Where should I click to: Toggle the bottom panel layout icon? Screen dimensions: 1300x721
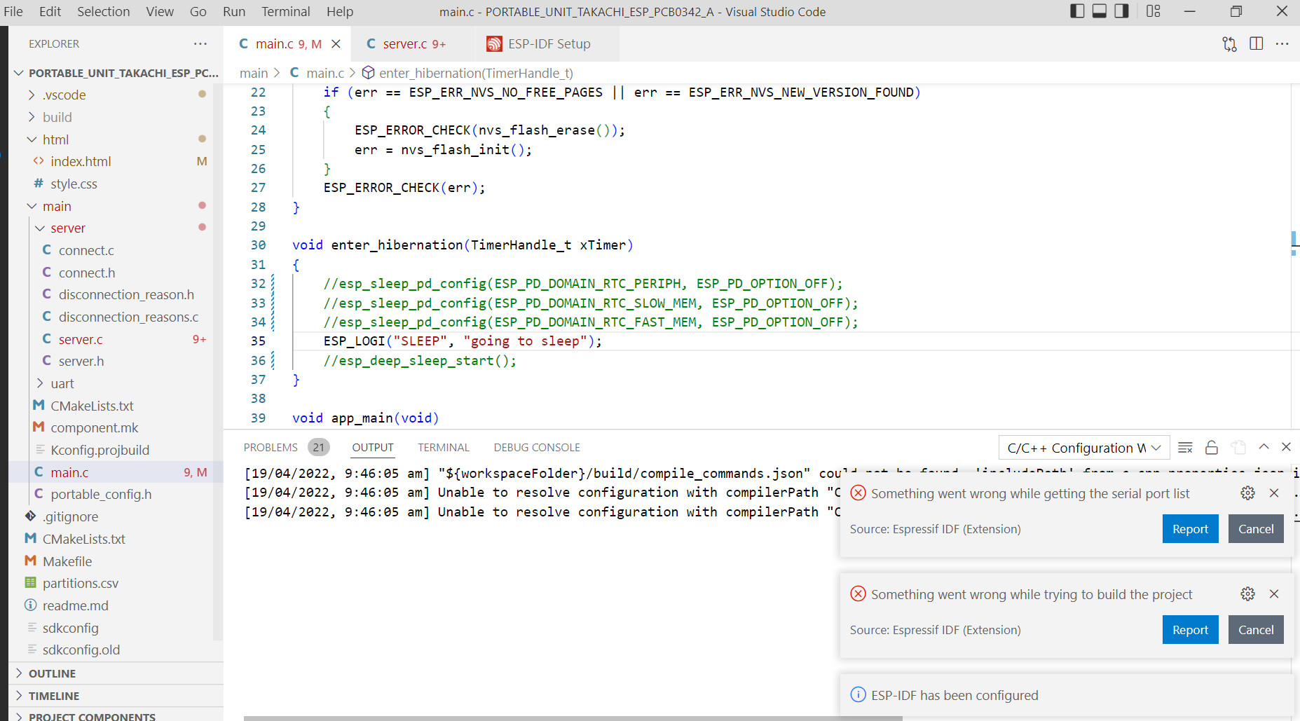[x=1100, y=11]
